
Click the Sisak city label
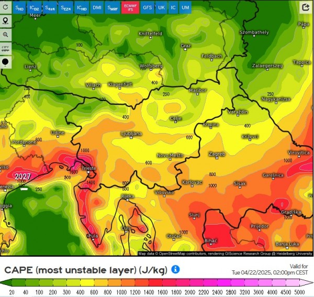click(x=240, y=183)
